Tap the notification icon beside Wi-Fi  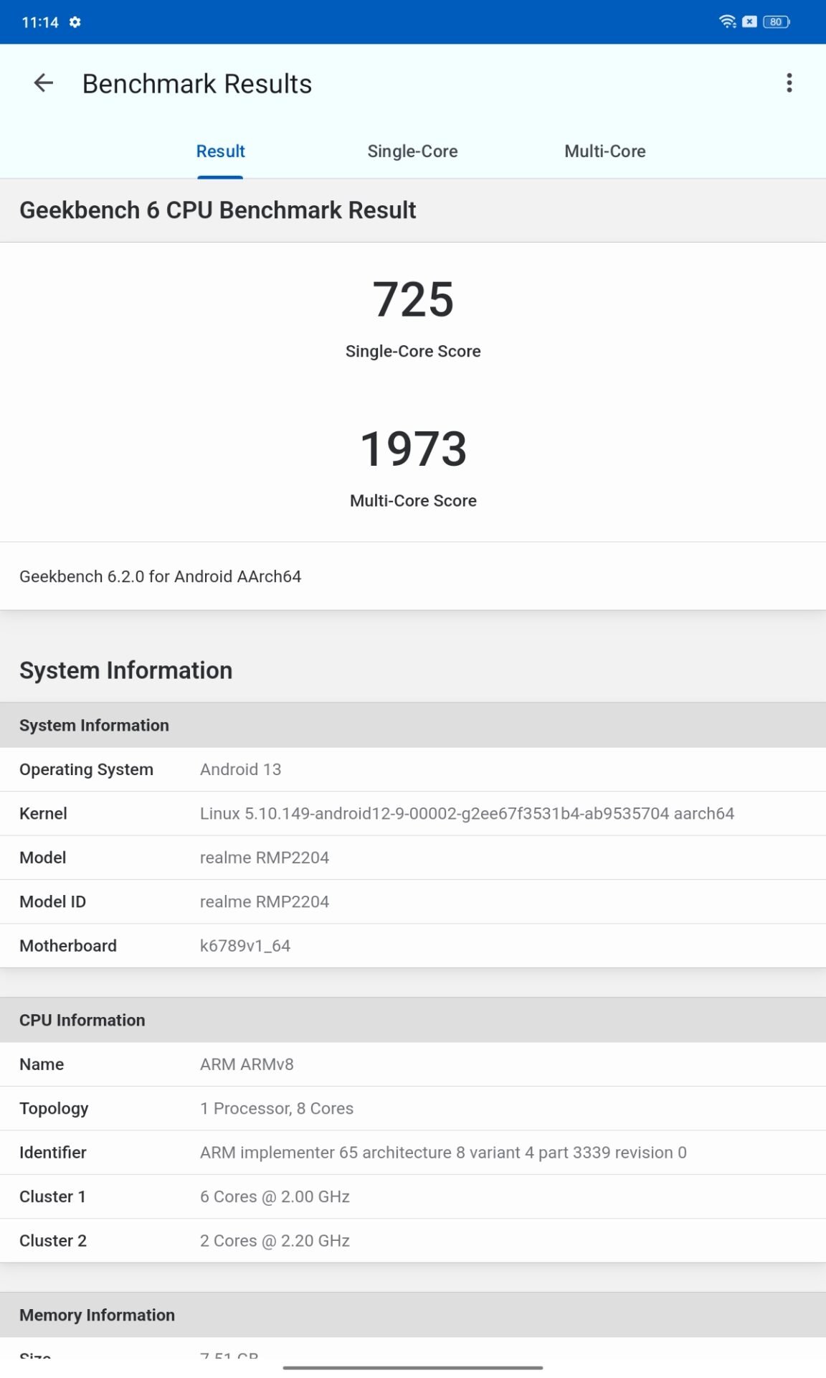(749, 22)
